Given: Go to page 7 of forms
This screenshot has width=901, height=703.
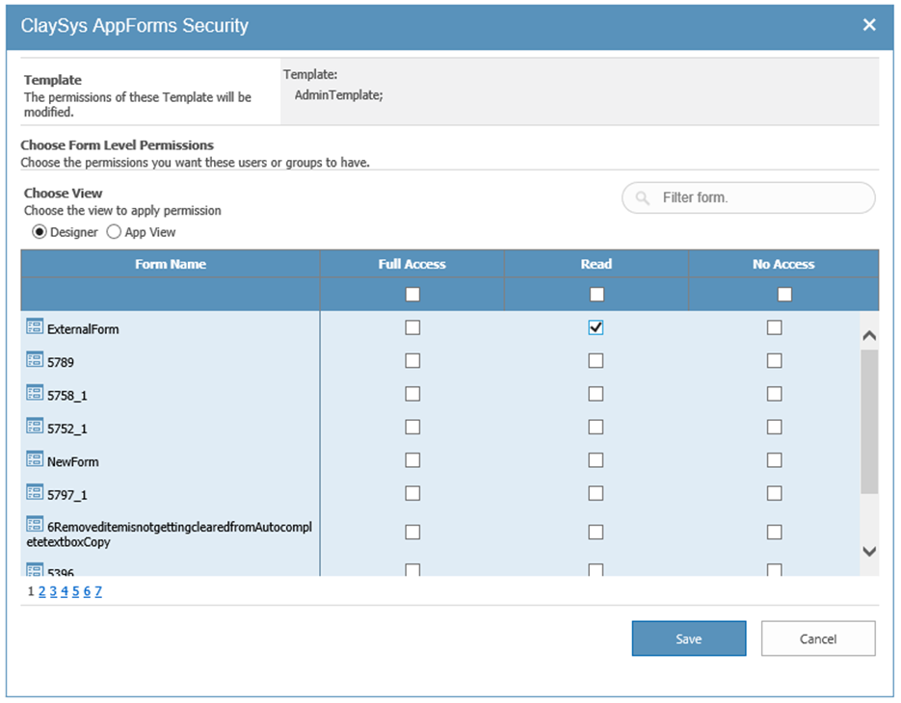Looking at the screenshot, I should 98,591.
